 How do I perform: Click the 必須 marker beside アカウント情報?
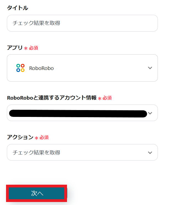point(107,98)
